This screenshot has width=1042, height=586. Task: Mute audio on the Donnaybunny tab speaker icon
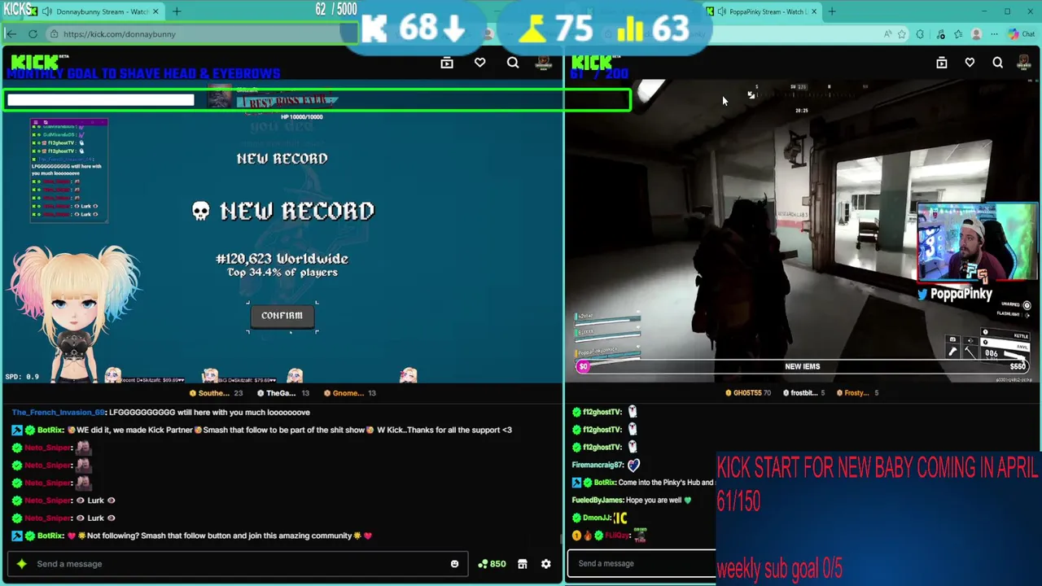47,11
